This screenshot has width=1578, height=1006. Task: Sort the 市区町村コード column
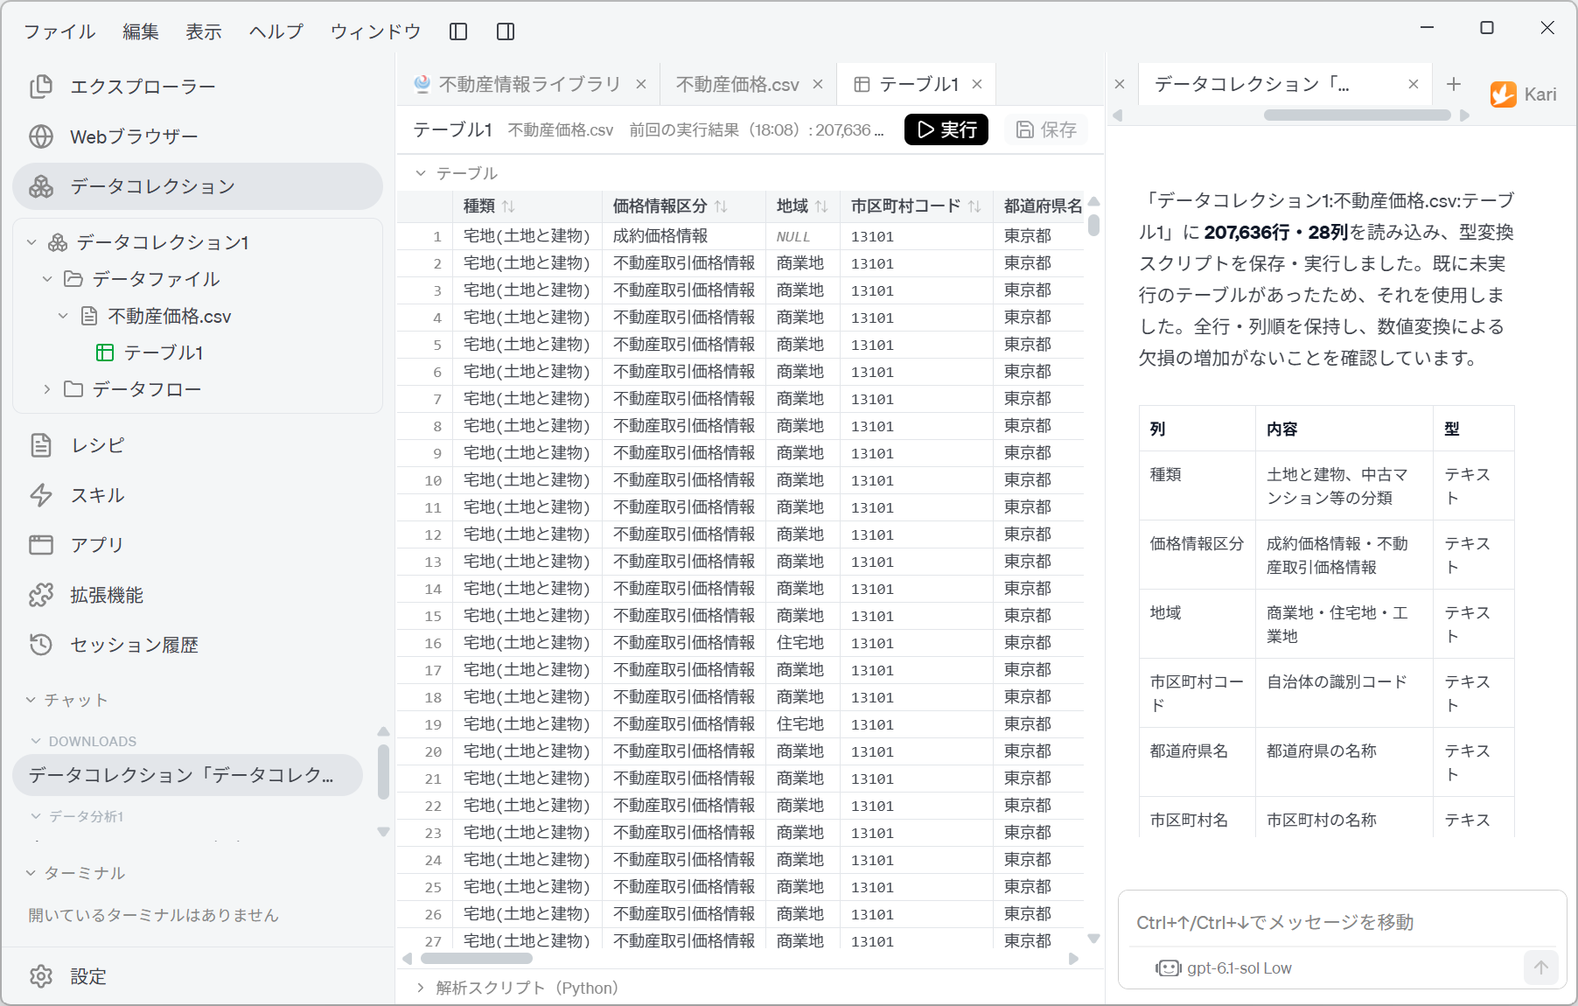(974, 206)
